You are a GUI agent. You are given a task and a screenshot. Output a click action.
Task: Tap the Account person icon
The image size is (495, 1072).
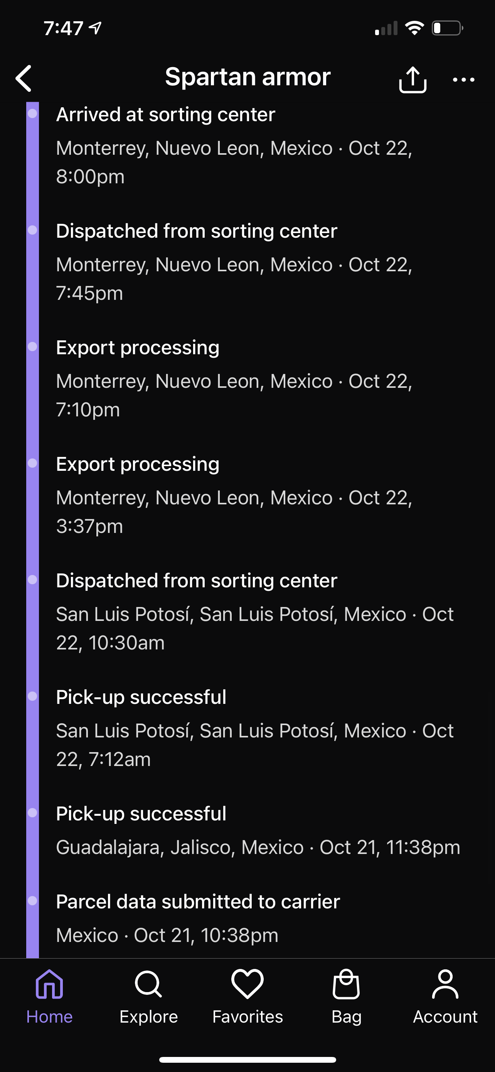[x=445, y=984]
